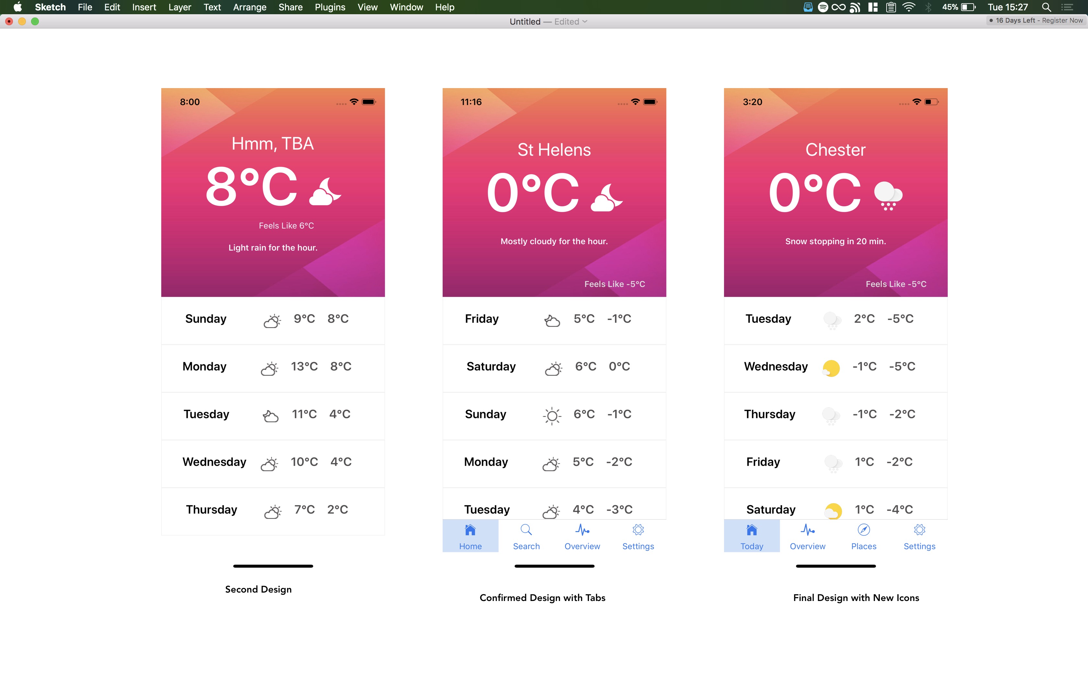The image size is (1088, 680).
Task: Open the Spotify menu bar icon
Action: 823,7
